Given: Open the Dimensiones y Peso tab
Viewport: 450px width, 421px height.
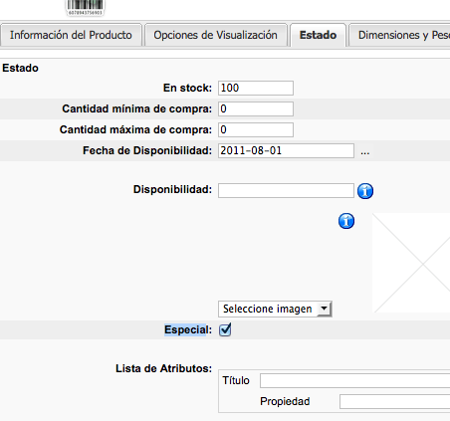Looking at the screenshot, I should tap(399, 35).
